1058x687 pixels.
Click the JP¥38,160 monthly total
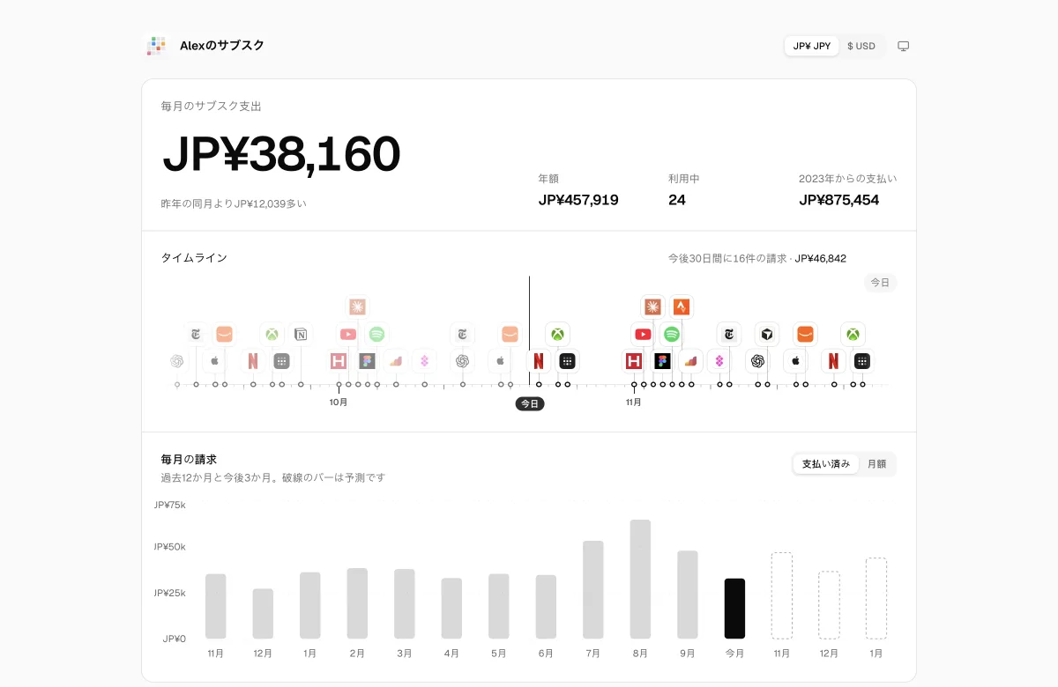pos(281,155)
